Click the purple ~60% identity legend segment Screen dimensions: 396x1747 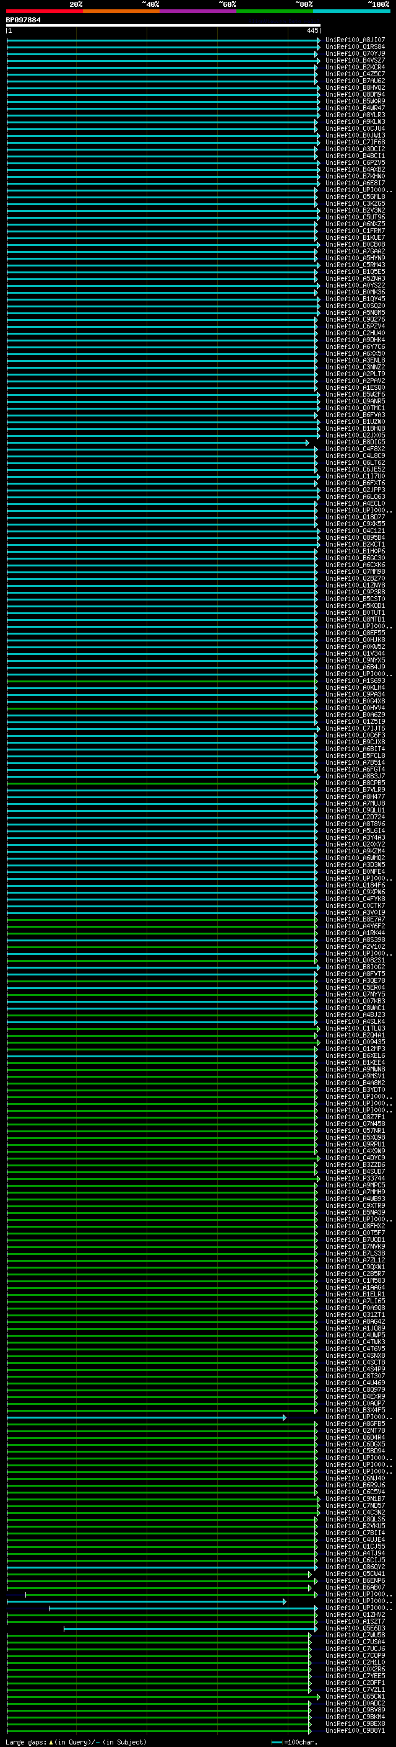tap(197, 11)
